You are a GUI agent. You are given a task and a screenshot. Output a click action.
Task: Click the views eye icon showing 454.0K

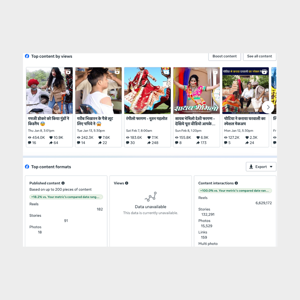tap(29, 137)
